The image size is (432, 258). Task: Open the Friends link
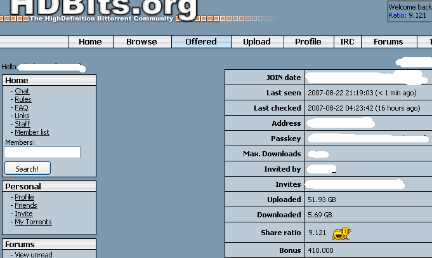(x=26, y=205)
